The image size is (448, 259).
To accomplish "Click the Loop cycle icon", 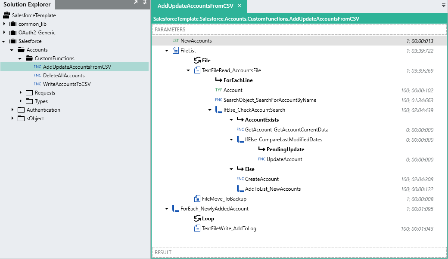I will tap(197, 219).
